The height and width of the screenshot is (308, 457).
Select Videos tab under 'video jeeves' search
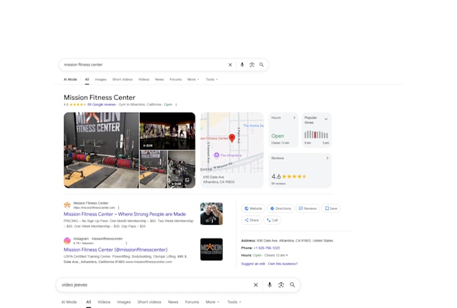(x=104, y=302)
